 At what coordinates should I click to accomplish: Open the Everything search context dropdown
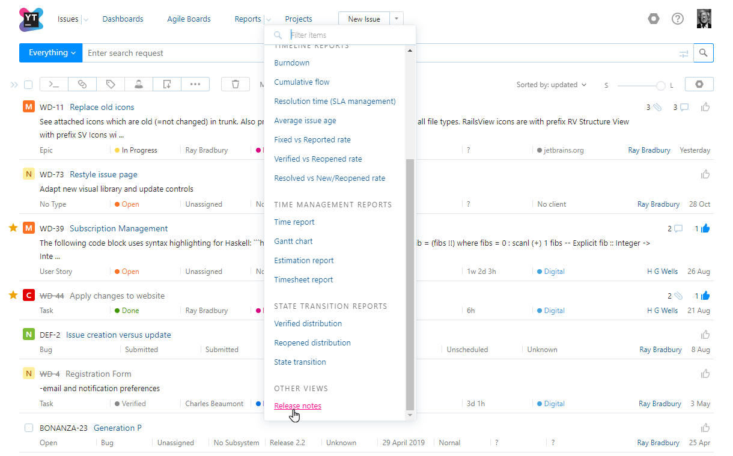point(50,53)
